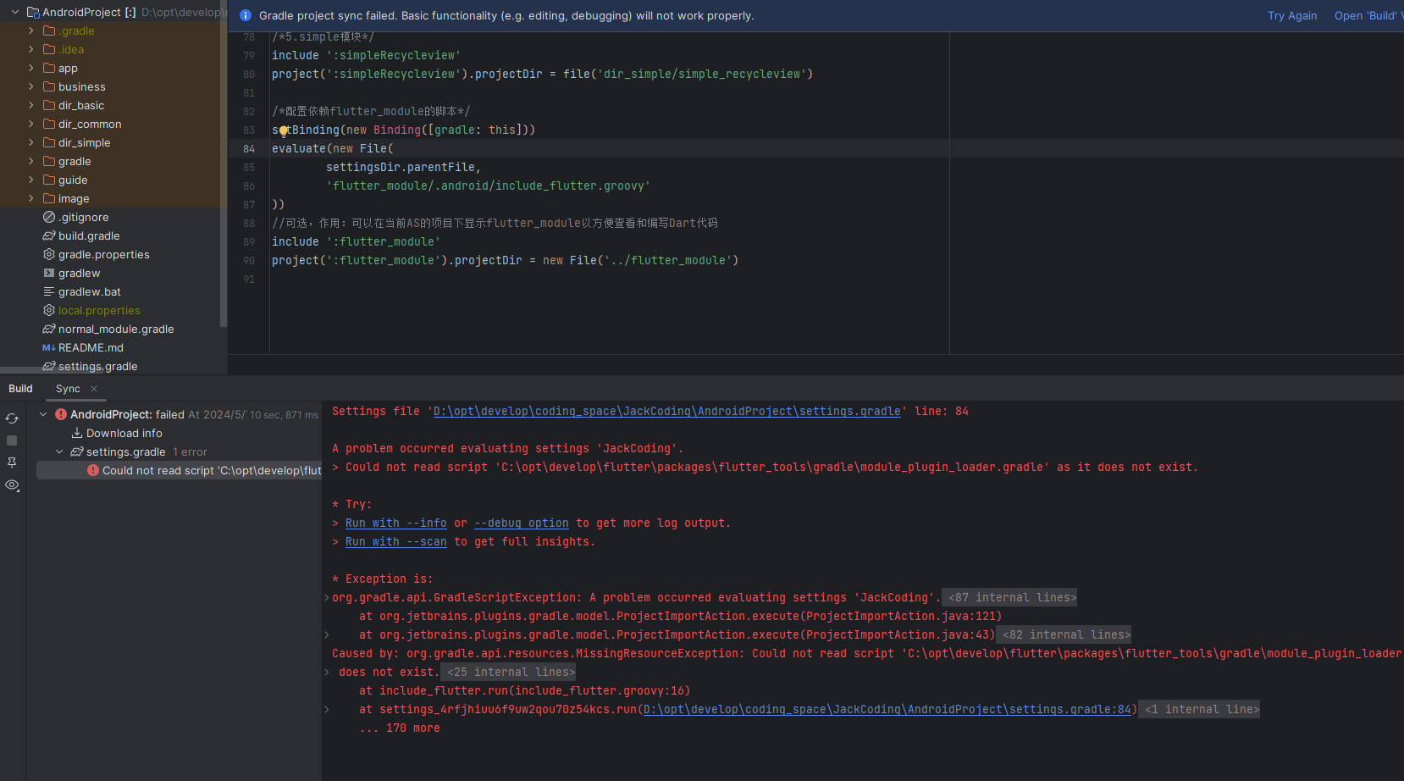Collapse AndroidProject failed build node
Screen dimensions: 1404x781
(x=43, y=414)
